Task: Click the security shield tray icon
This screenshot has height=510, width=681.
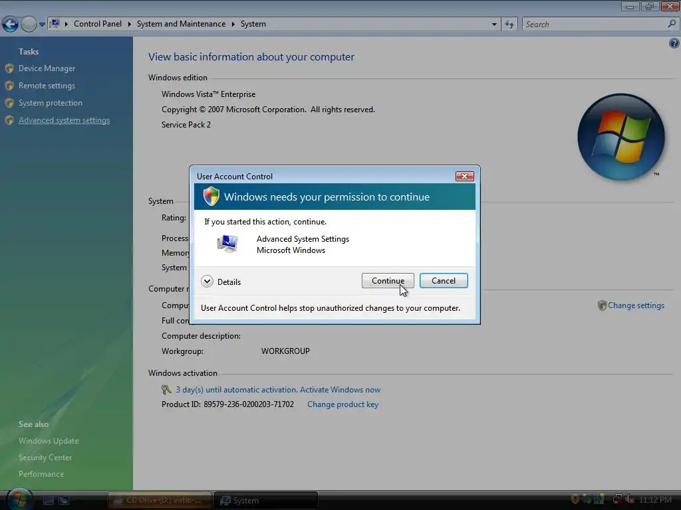Action: pyautogui.click(x=575, y=499)
